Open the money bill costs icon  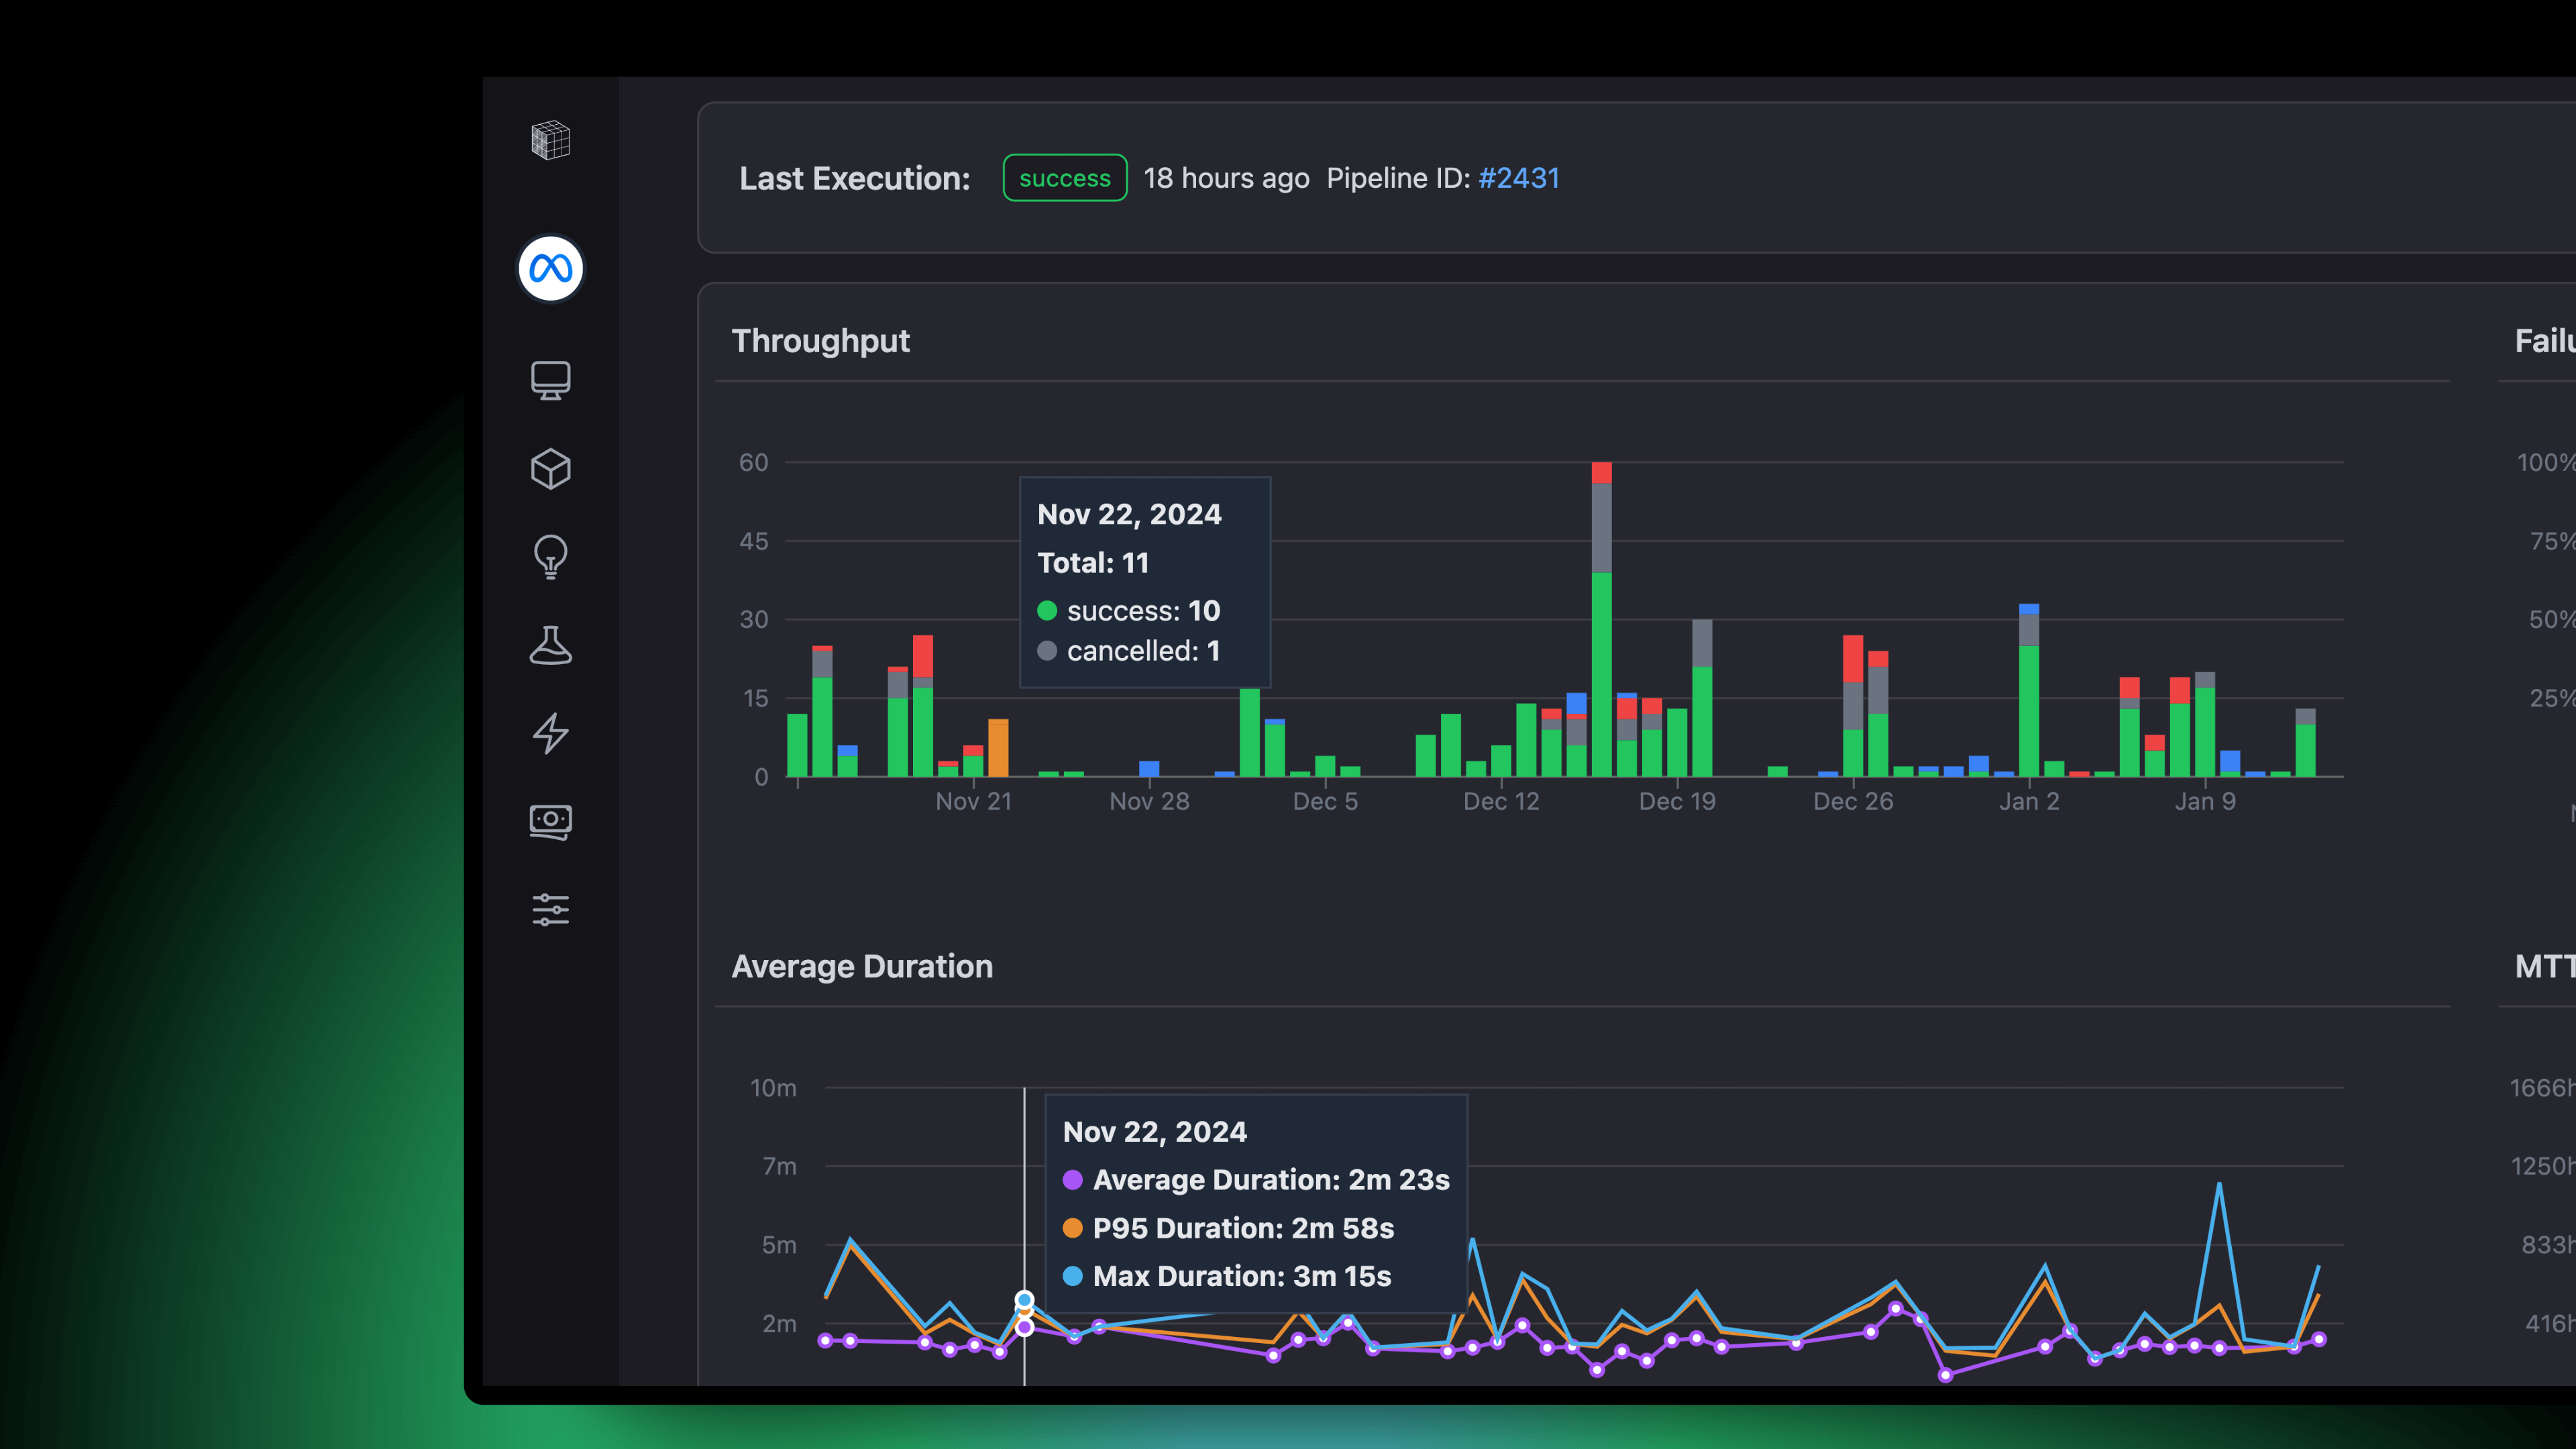(x=550, y=822)
